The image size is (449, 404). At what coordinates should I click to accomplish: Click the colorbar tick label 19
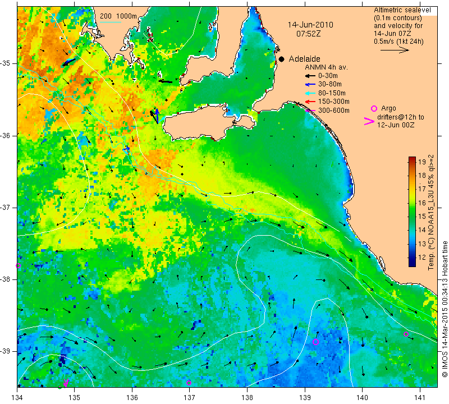(422, 162)
